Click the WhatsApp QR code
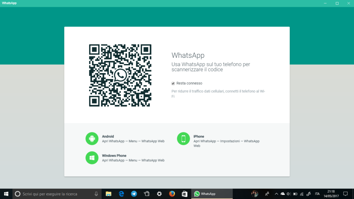The width and height of the screenshot is (354, 199). point(120,75)
